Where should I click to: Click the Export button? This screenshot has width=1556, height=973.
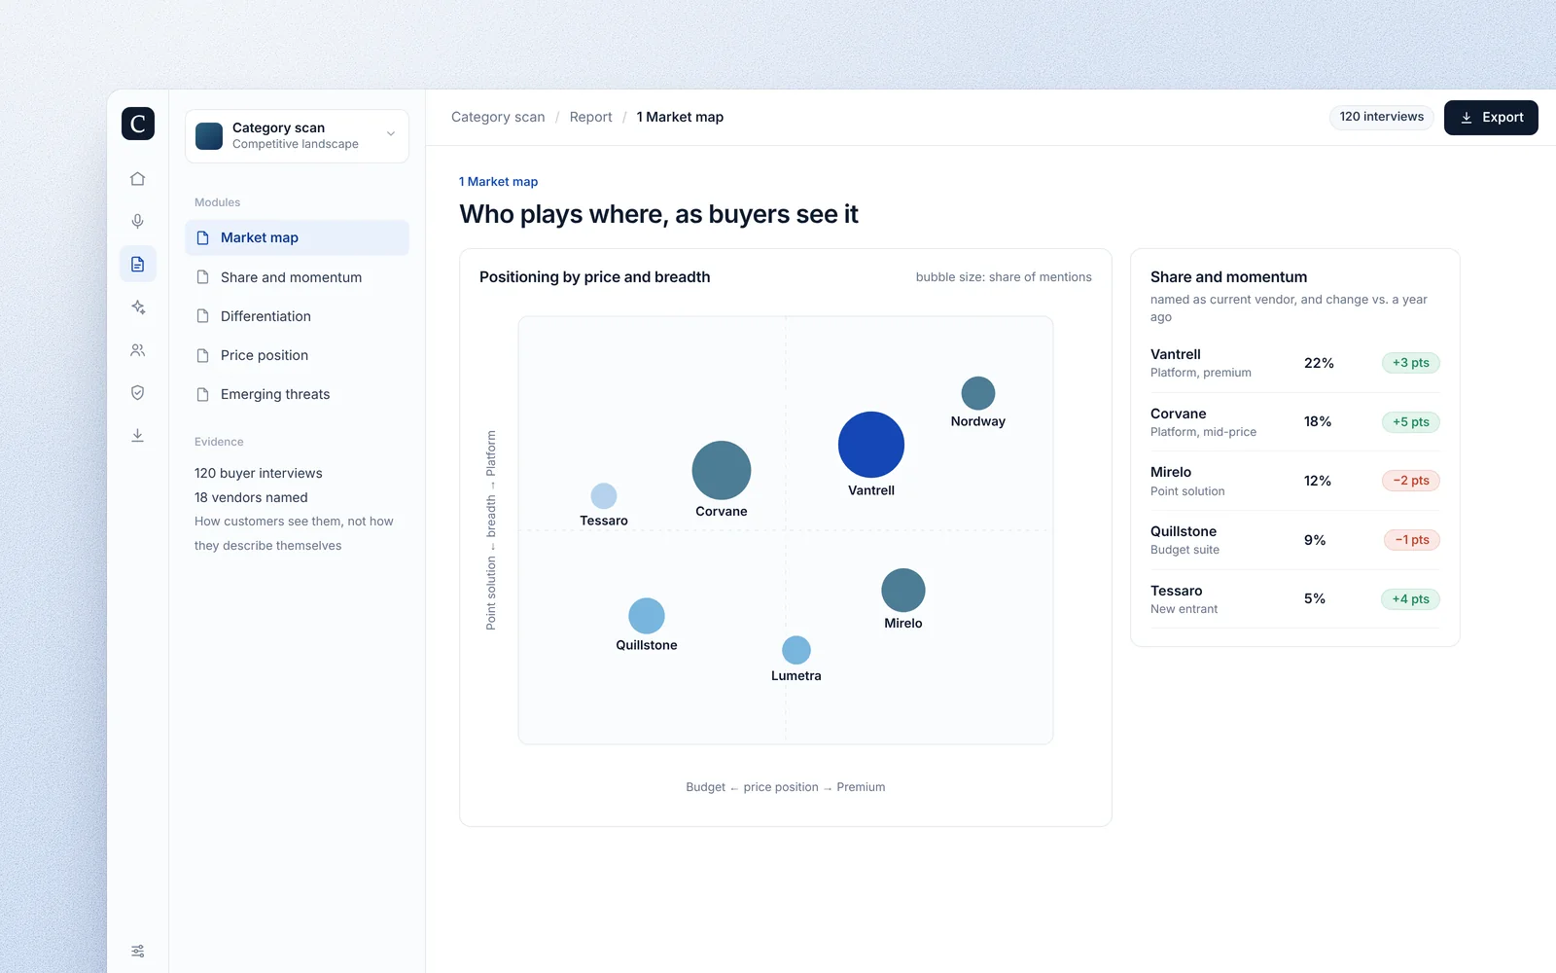click(x=1491, y=118)
